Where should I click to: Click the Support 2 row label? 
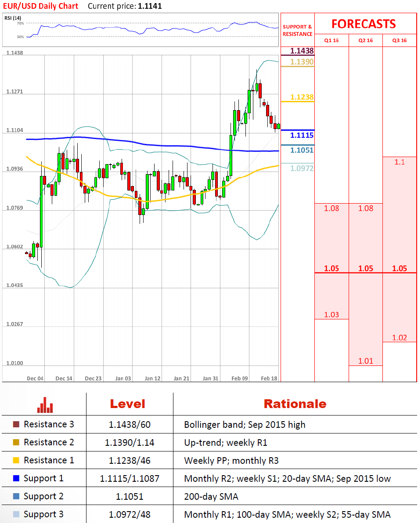(43, 497)
